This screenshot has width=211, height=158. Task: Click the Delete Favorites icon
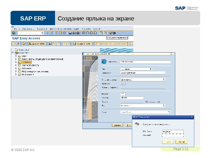(x=54, y=44)
